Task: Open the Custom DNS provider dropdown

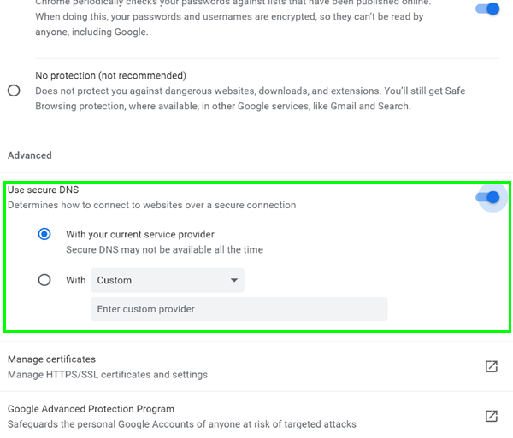Action: pos(167,280)
